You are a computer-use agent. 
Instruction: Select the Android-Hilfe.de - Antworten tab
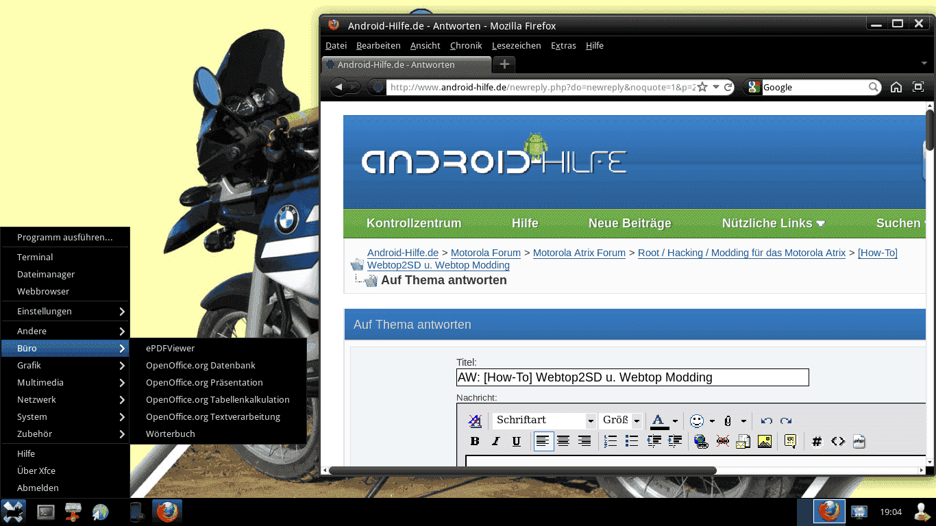(x=406, y=64)
